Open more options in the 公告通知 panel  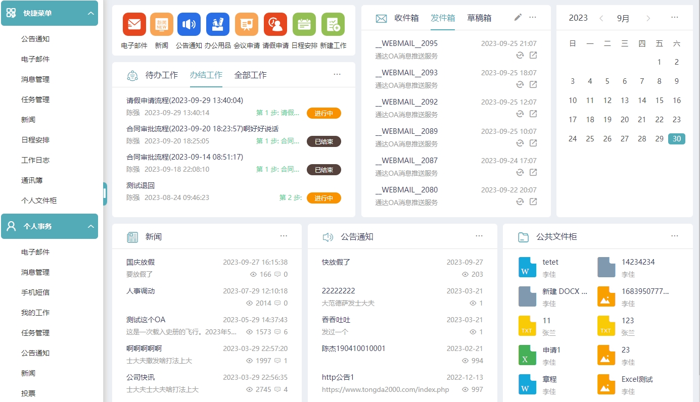tap(479, 236)
